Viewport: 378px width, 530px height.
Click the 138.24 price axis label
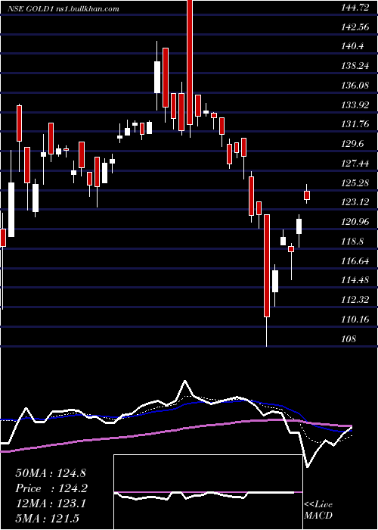[356, 67]
